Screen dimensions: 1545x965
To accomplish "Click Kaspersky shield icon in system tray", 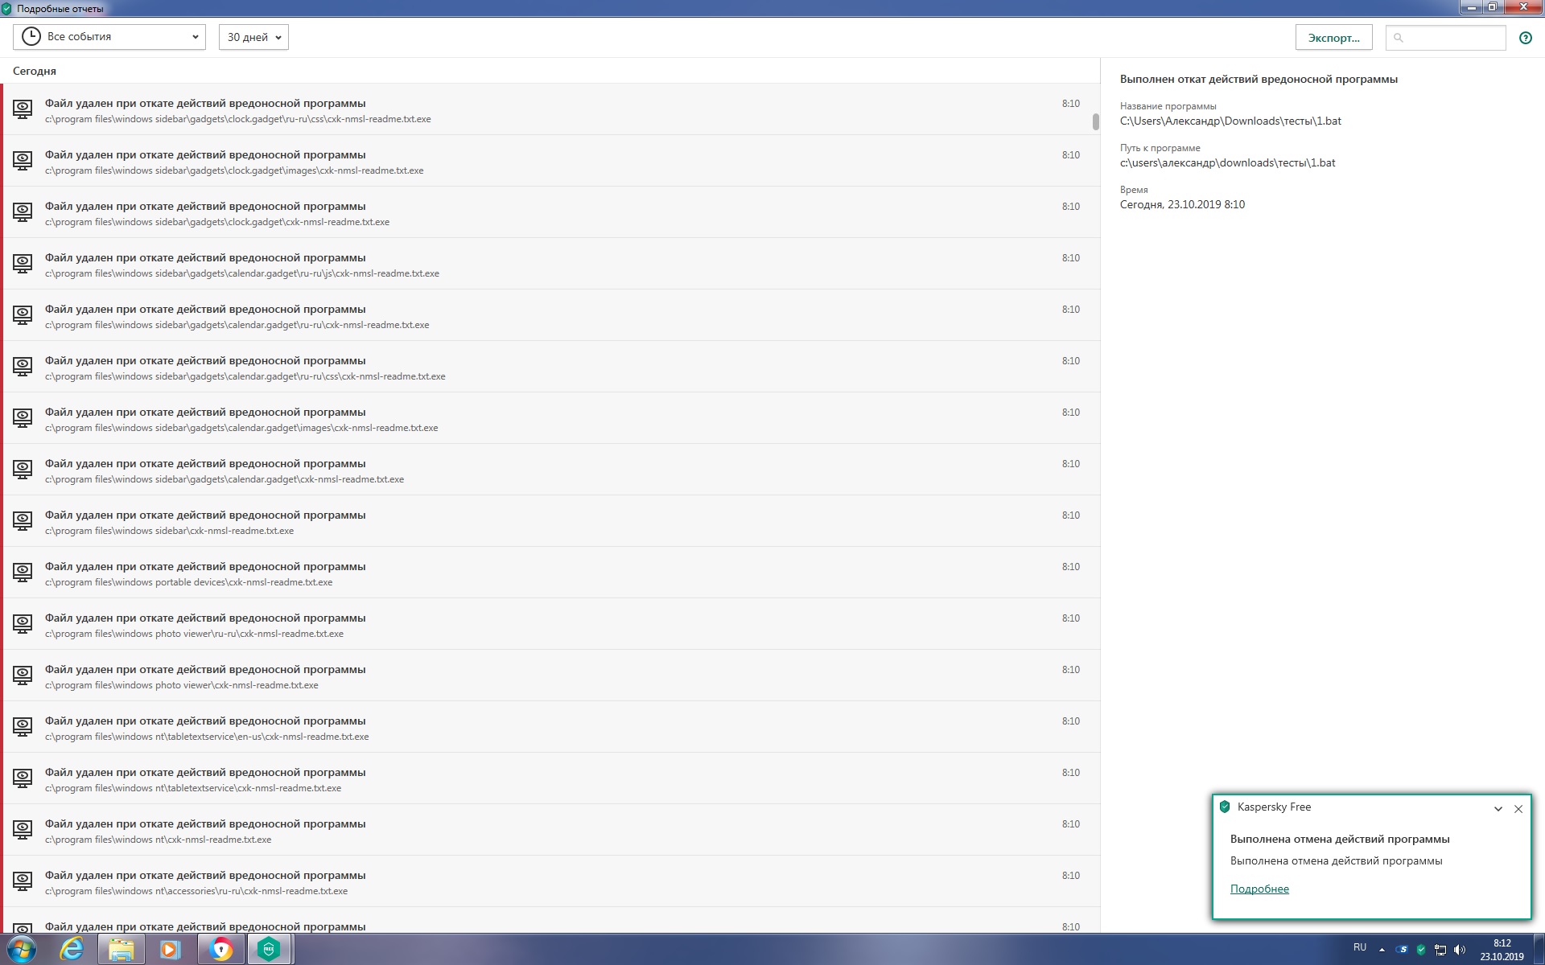I will coord(1421,950).
